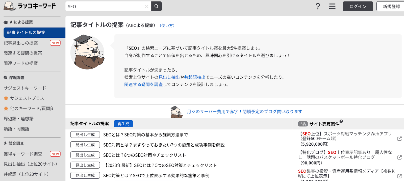Viewport: 404px width, 181px height.
Task: Click the small otter icon in banner
Action: (176, 112)
